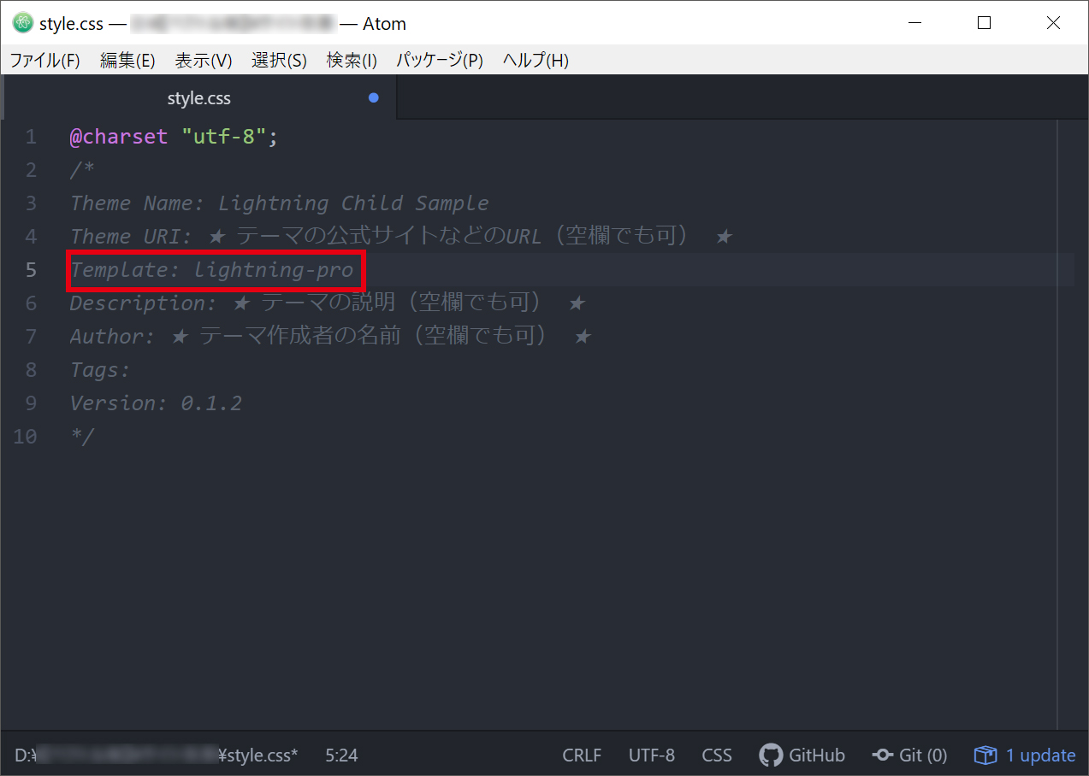
Task: Click the package cube icon near 1 update
Action: (984, 755)
